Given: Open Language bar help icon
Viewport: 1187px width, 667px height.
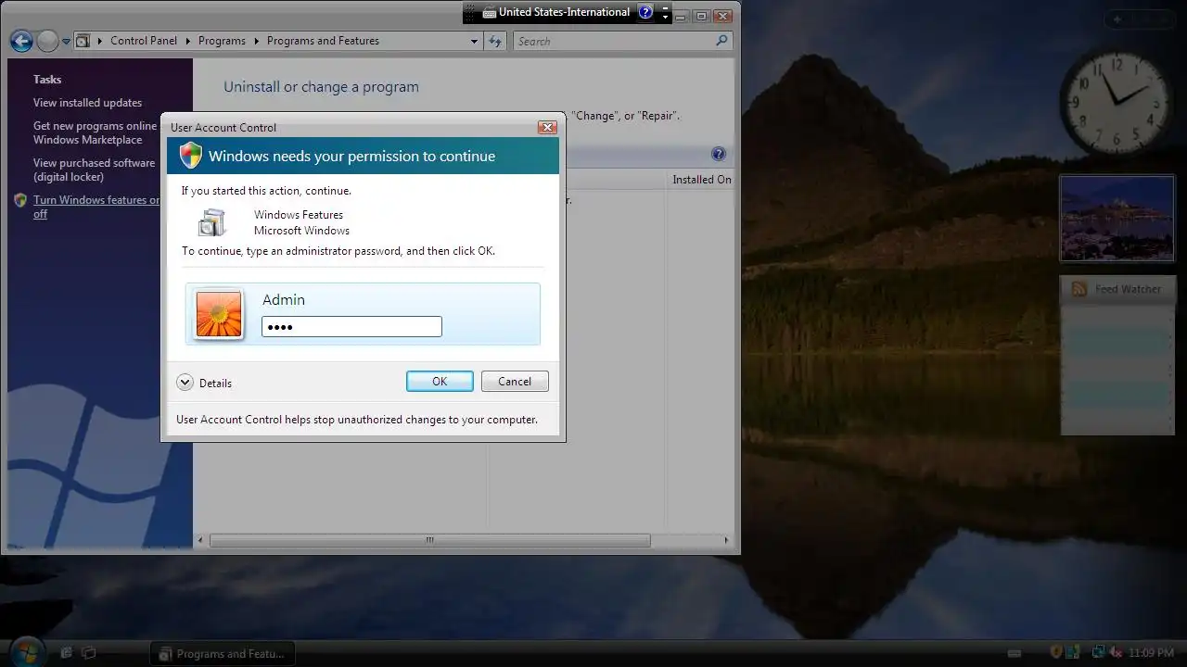Looking at the screenshot, I should point(645,12).
